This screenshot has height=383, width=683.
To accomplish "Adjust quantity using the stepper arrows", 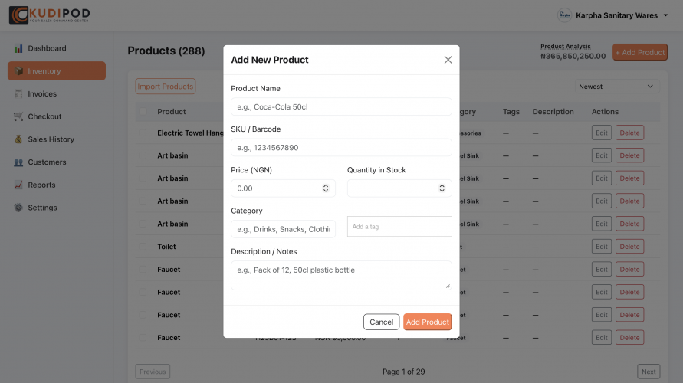I will pyautogui.click(x=442, y=188).
